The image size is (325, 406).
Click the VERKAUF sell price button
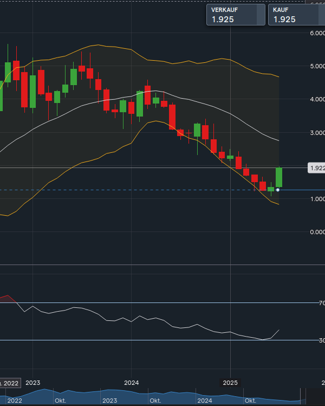pos(232,15)
